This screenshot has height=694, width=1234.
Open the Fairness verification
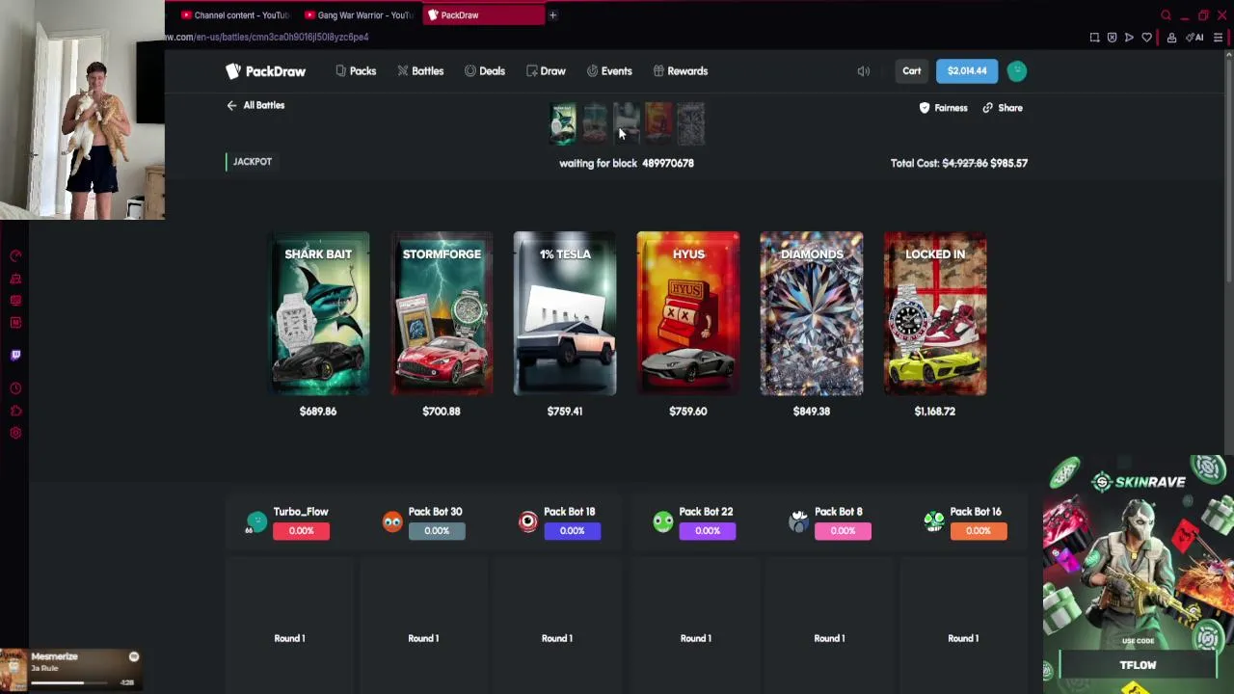point(943,108)
